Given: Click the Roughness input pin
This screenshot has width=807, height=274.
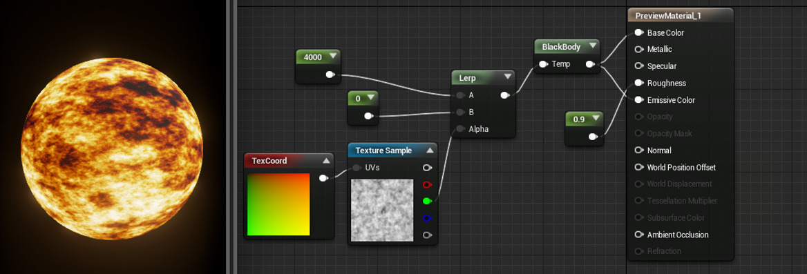Looking at the screenshot, I should click(638, 83).
